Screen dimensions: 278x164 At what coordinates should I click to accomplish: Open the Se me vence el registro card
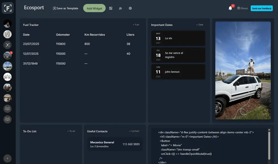point(178,55)
